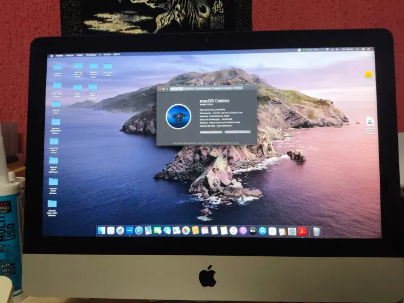The width and height of the screenshot is (404, 303).
Task: Switch to the Monitores tab
Action: [x=189, y=89]
